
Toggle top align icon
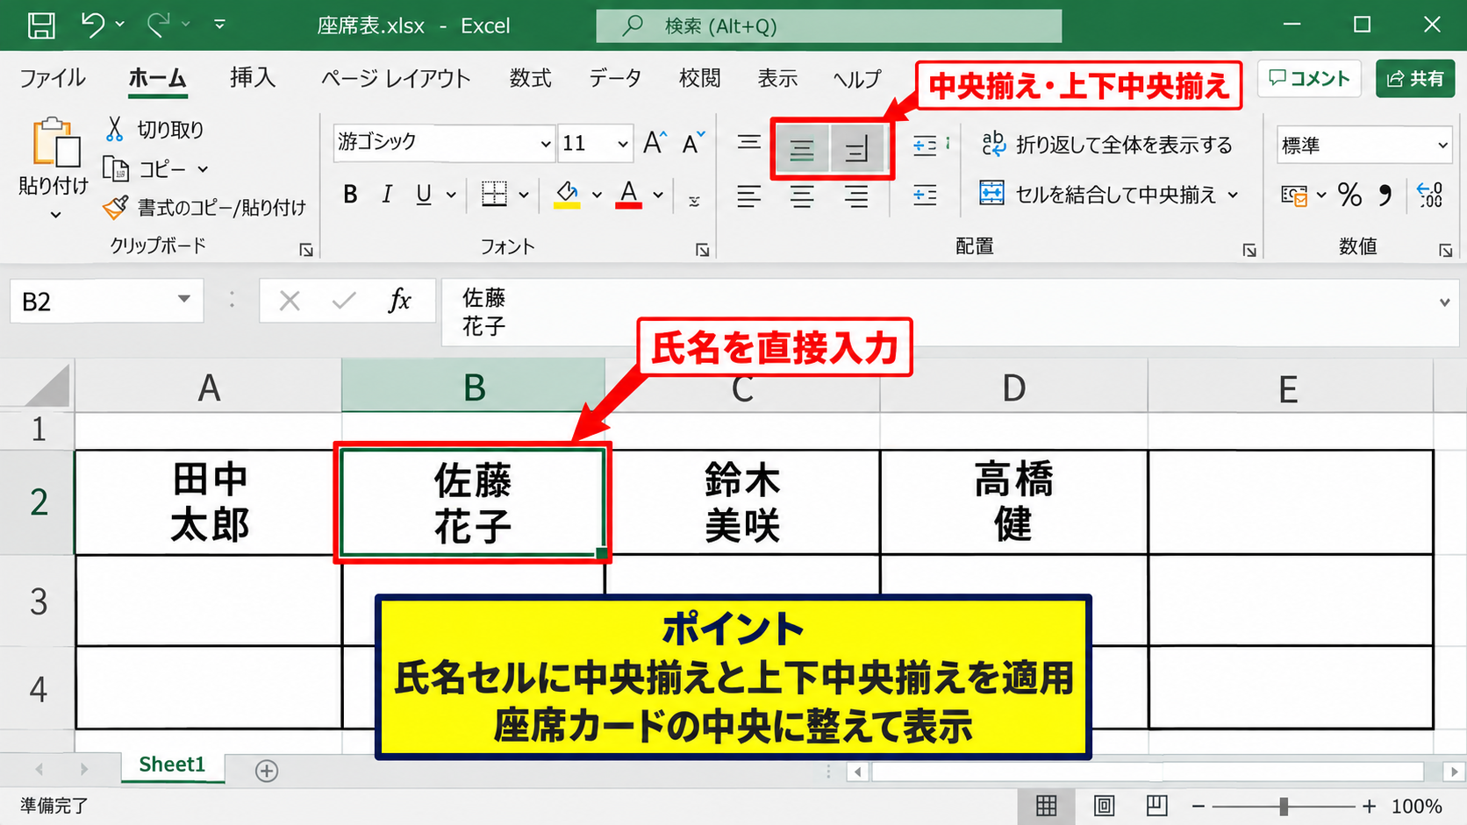point(748,142)
